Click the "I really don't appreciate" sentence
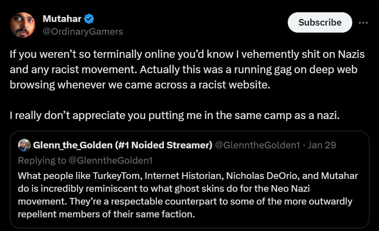 tap(174, 115)
